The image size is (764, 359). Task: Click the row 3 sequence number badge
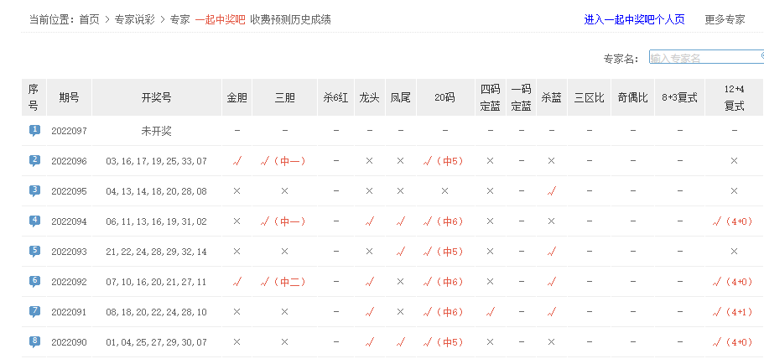[34, 190]
